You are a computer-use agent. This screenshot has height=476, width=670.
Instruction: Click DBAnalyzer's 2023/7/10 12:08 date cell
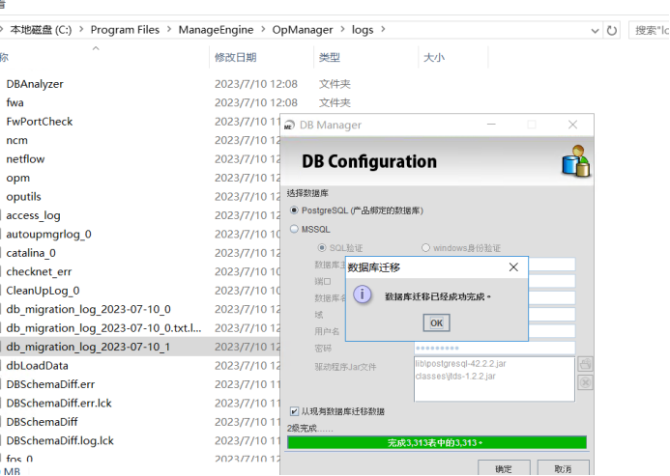pos(256,84)
